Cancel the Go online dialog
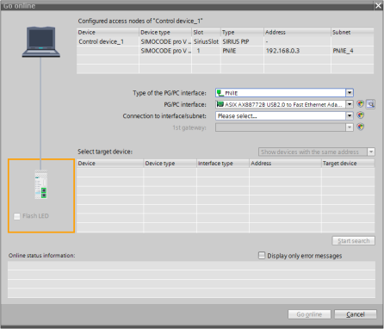 pos(356,314)
